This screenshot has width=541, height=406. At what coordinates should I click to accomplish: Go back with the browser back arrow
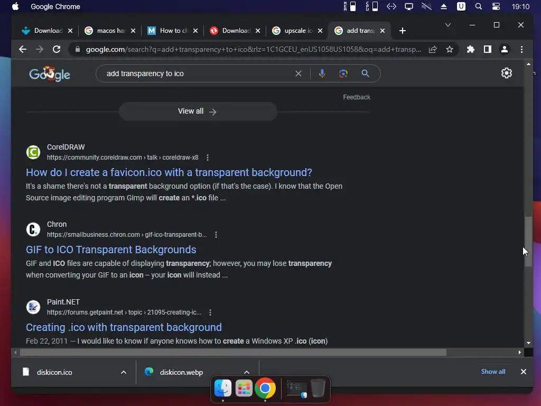tap(23, 49)
